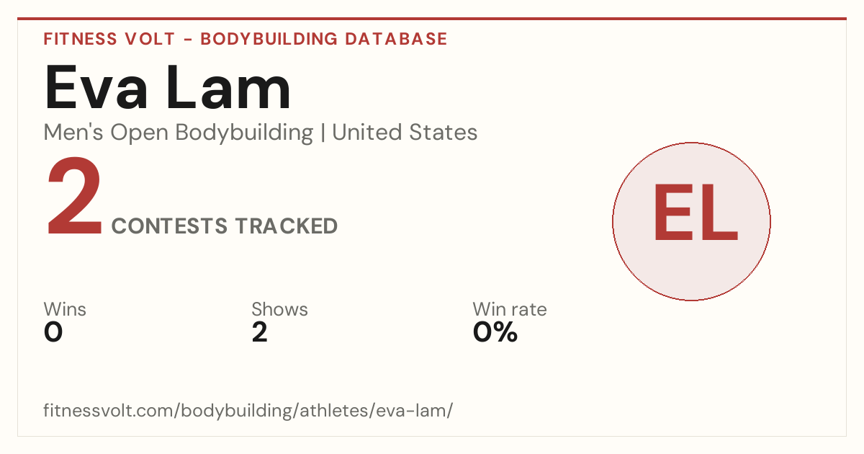Screen dimensions: 864x454
Task: Click the Eva Lam name heading
Action: [x=168, y=88]
